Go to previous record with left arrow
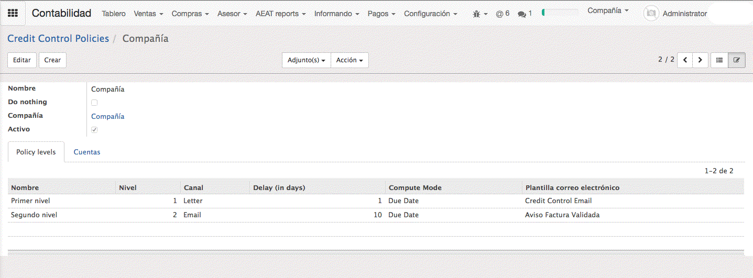753x278 pixels. pos(685,60)
